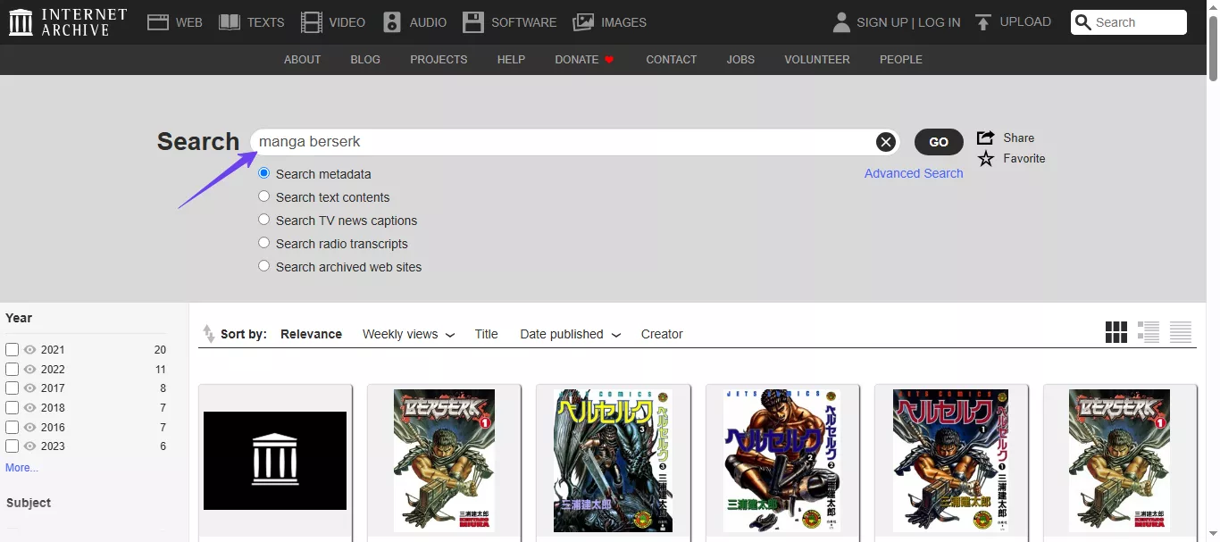Clear the search field with the X control

[885, 141]
